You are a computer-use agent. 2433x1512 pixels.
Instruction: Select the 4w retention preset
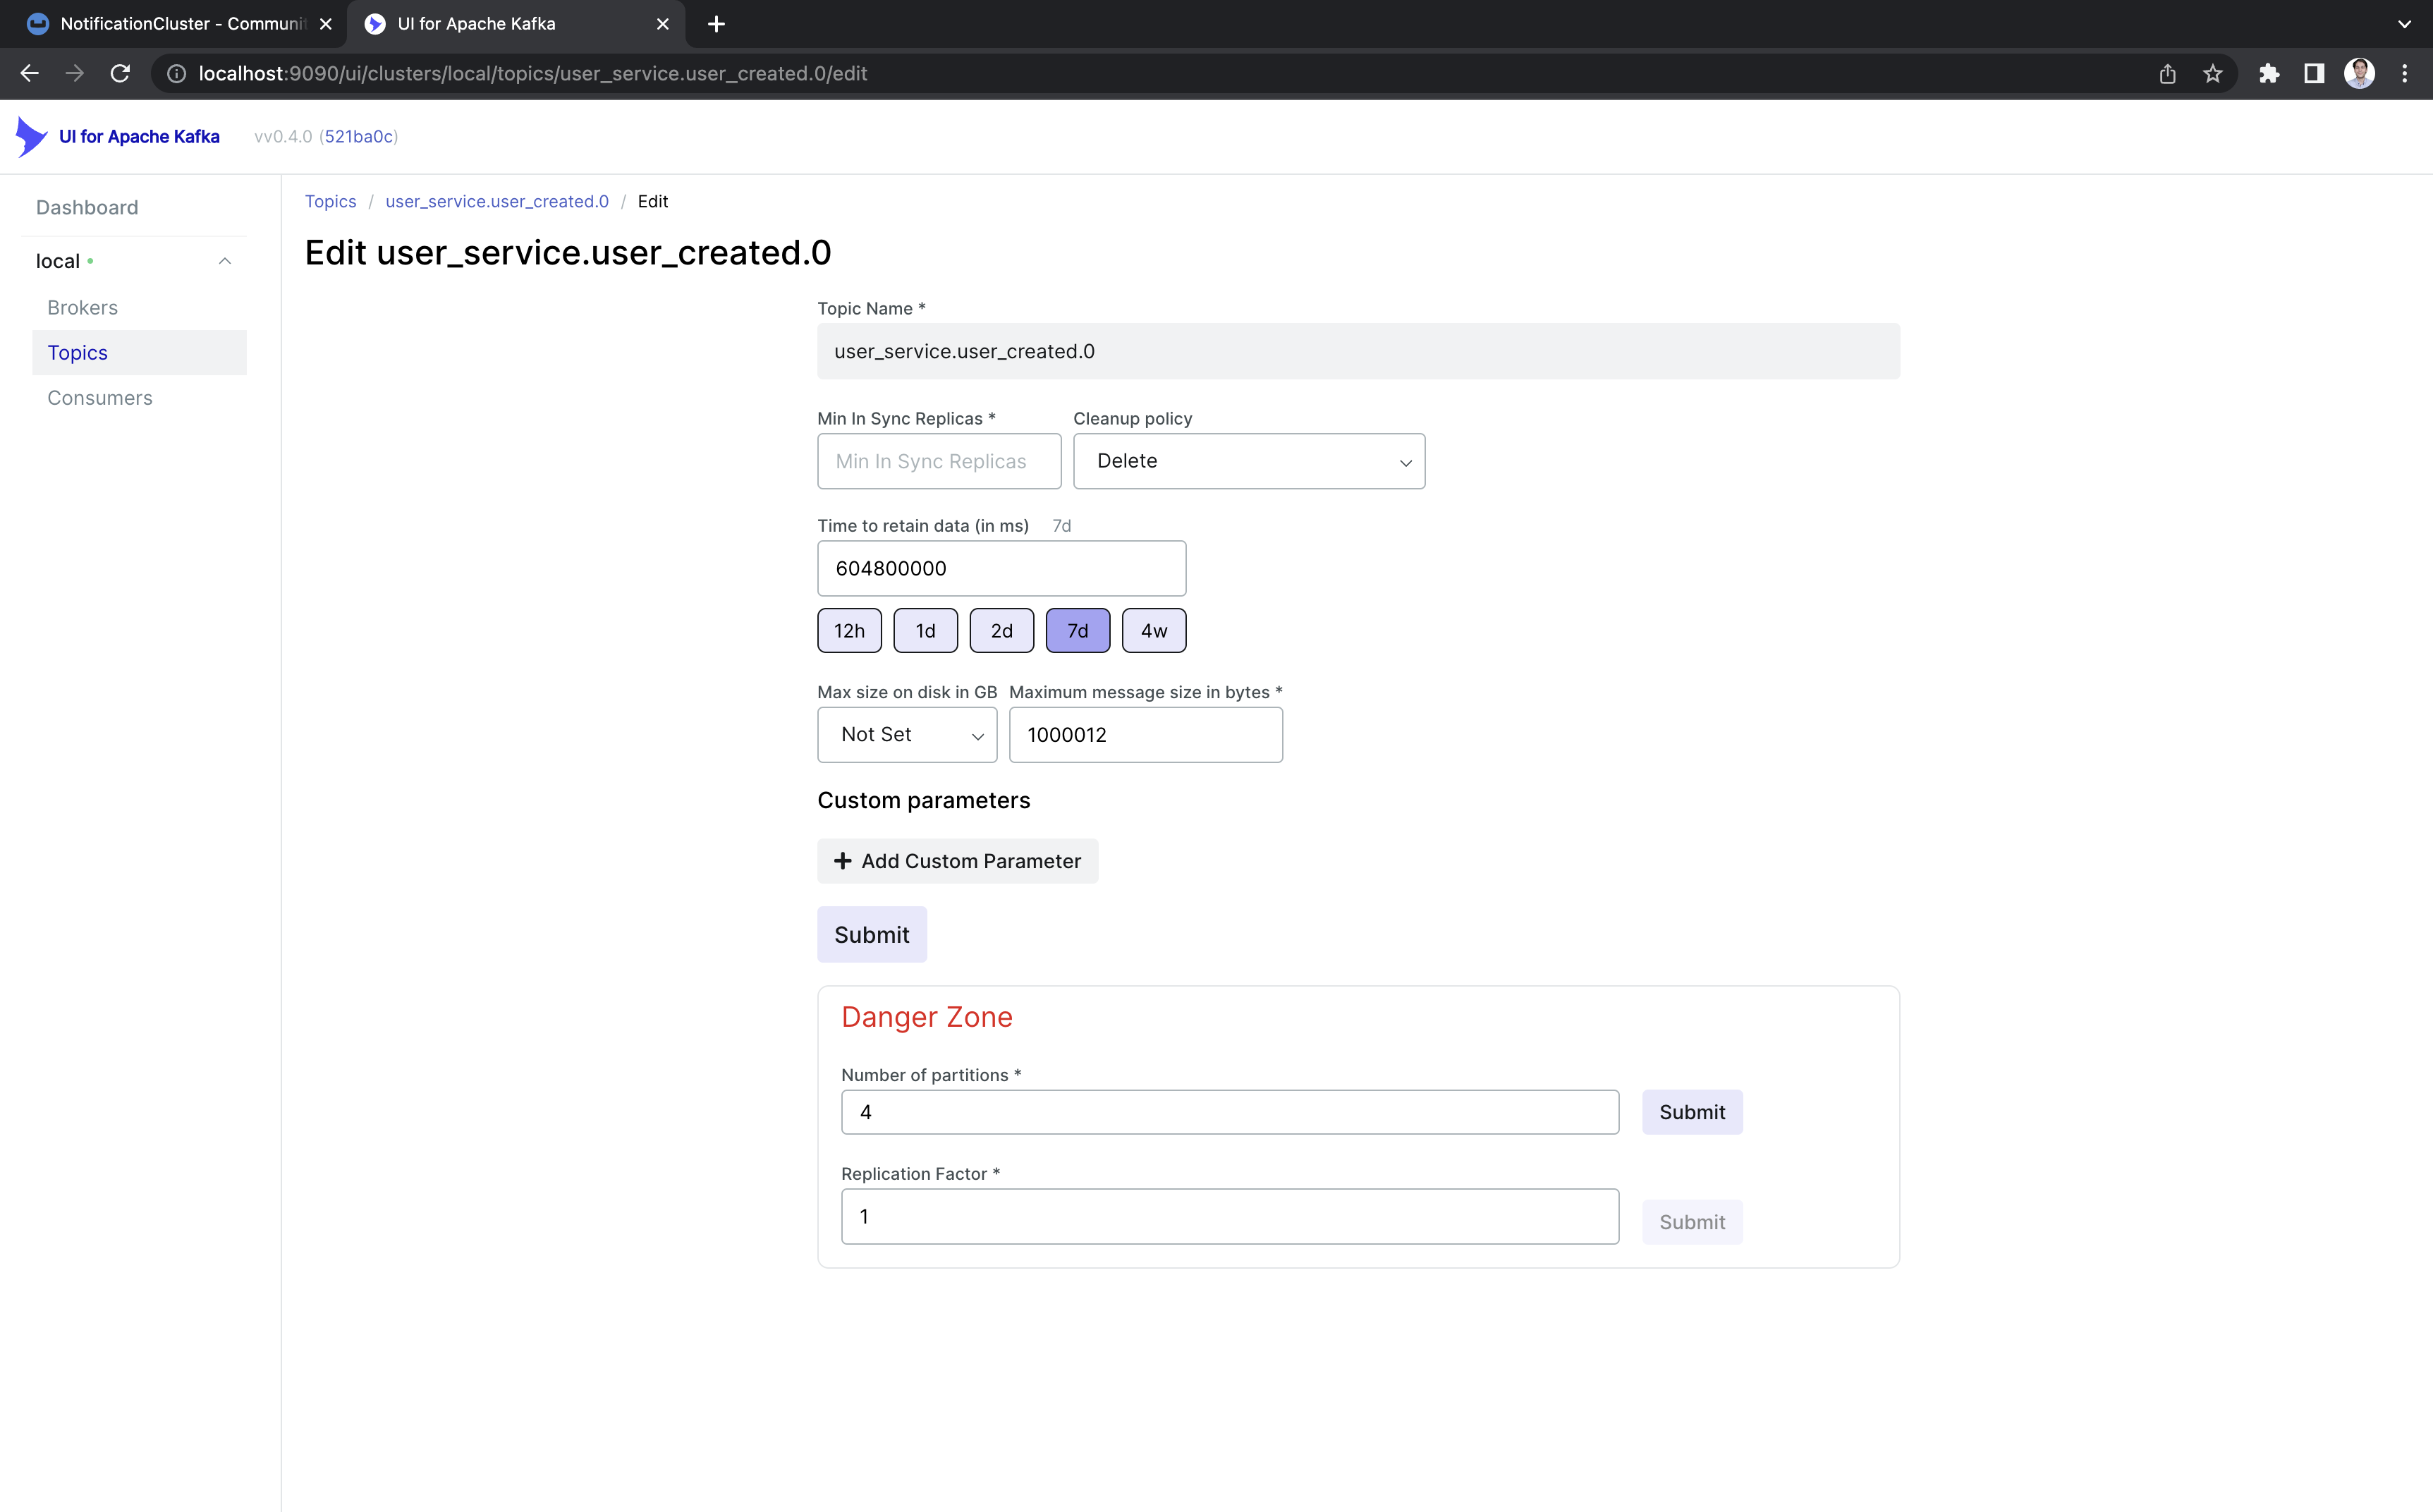pos(1153,631)
